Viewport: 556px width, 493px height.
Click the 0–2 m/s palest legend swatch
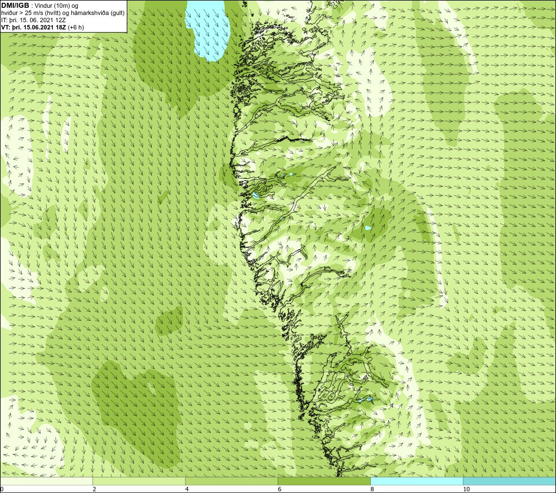tap(47, 481)
